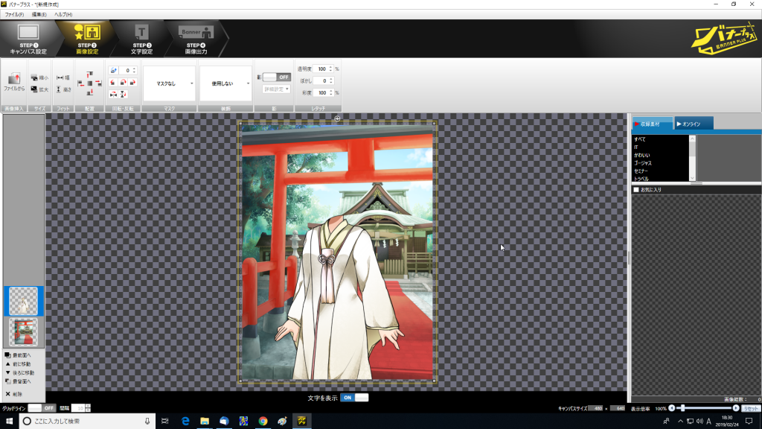Viewport: 762px width, 429px height.
Task: Delete selected layer with 削除
Action: pos(18,394)
